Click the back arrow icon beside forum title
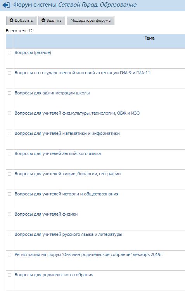 (6, 5)
